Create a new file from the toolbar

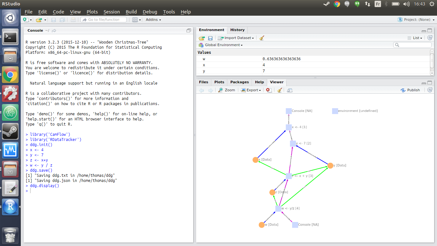coord(26,20)
